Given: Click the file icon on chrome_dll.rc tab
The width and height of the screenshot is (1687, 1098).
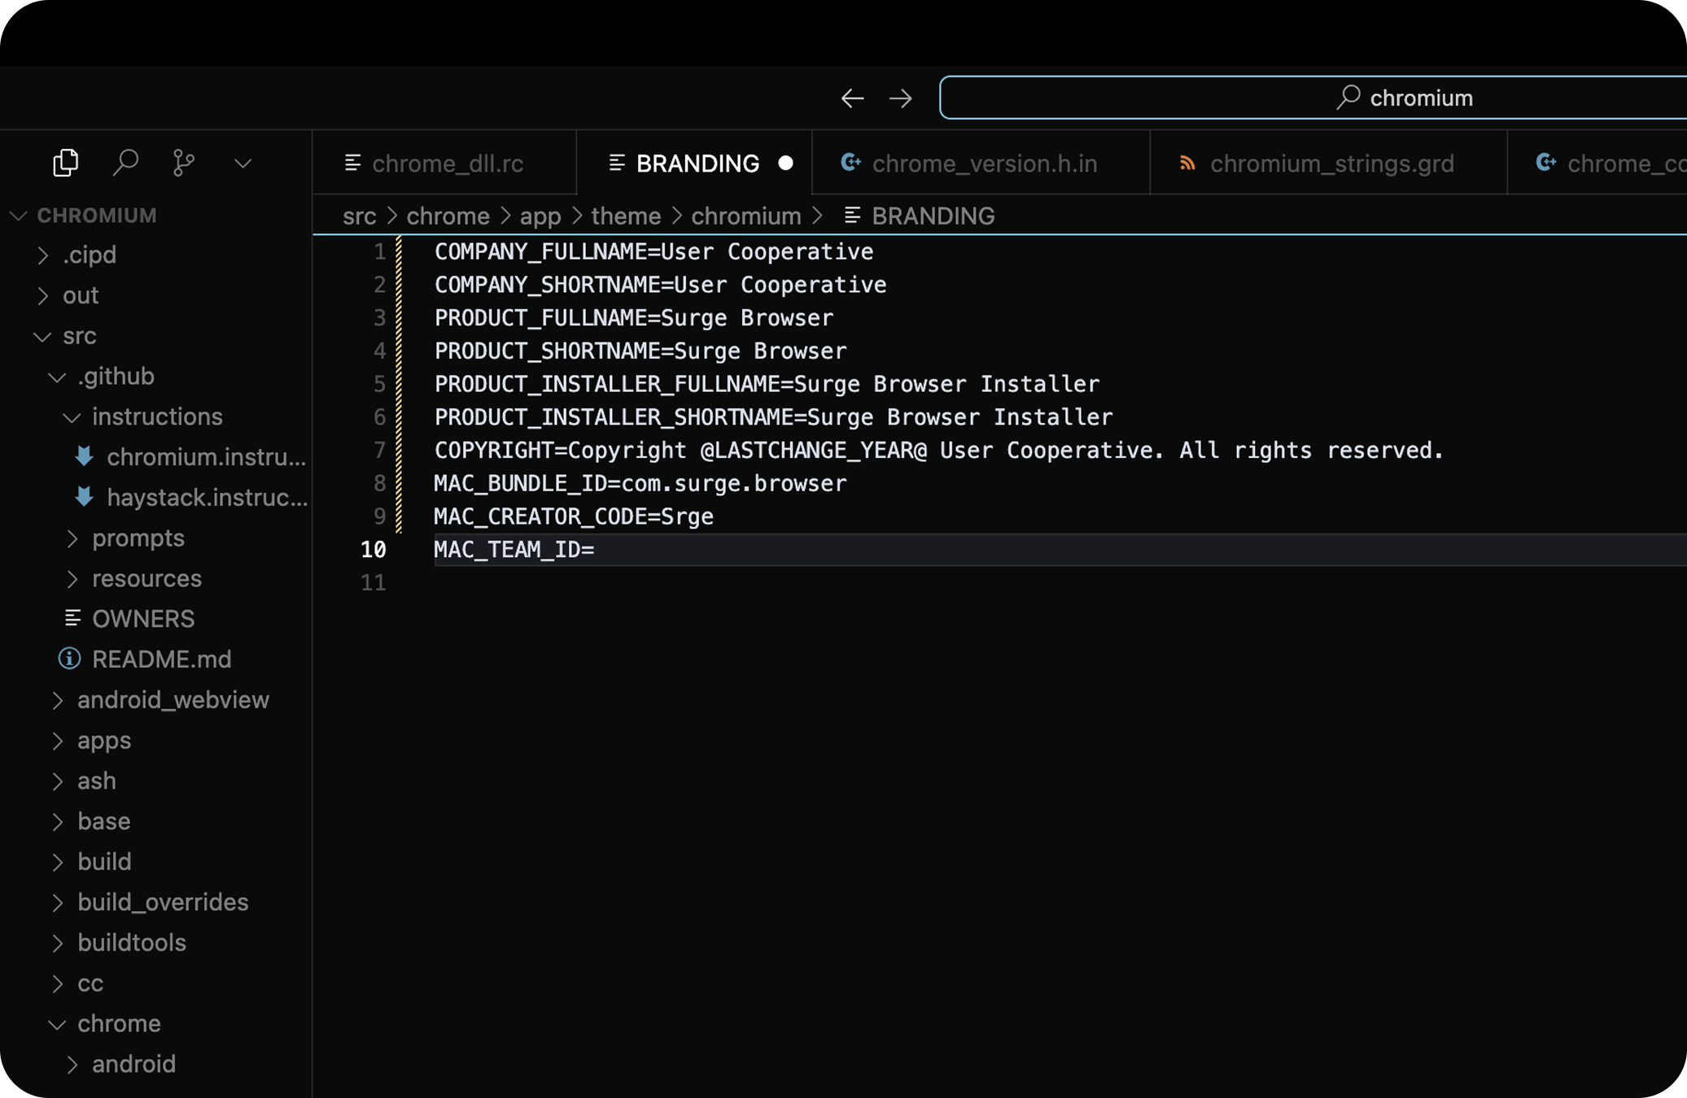Looking at the screenshot, I should pos(352,163).
